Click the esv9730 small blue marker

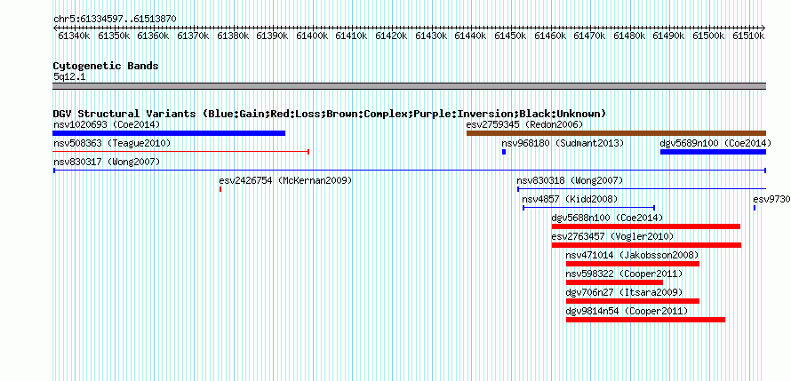pyautogui.click(x=755, y=208)
